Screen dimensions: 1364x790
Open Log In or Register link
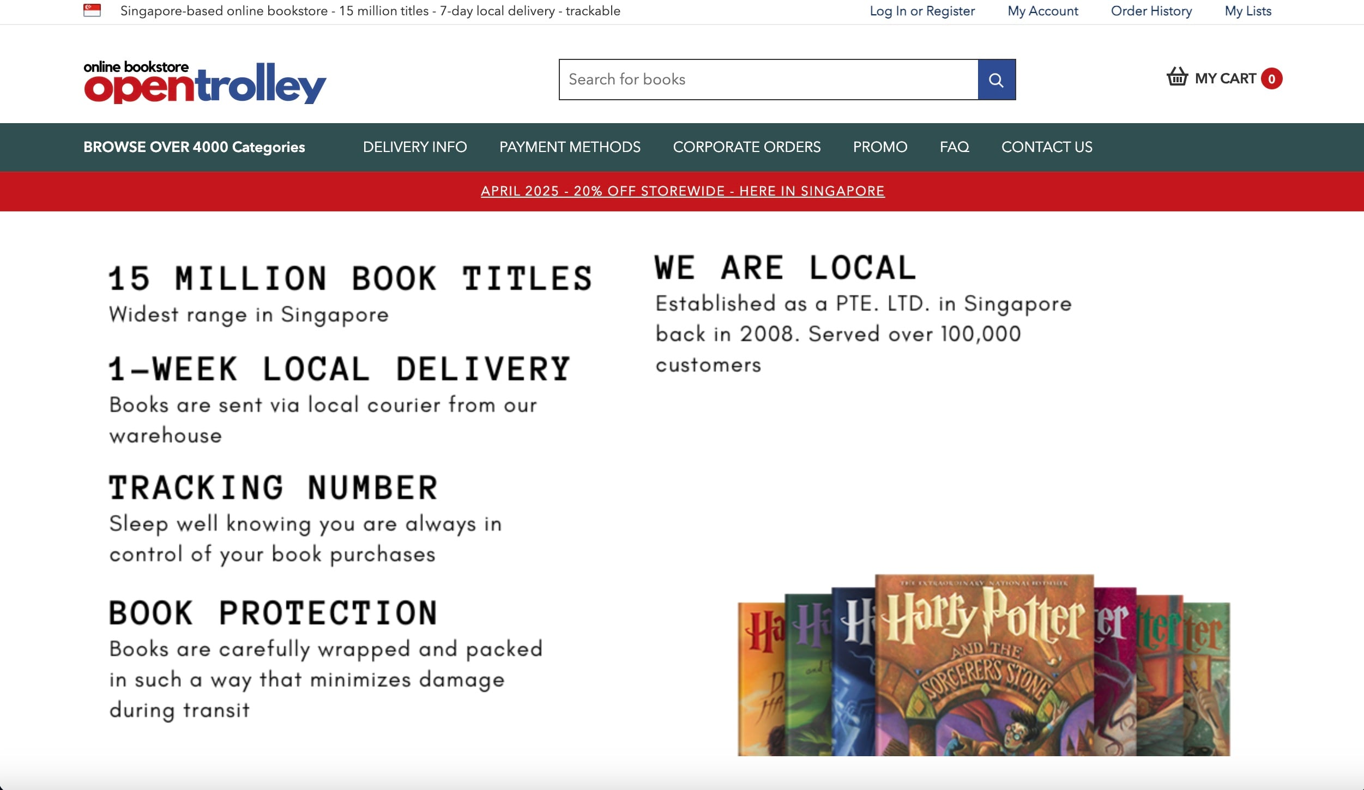[922, 11]
